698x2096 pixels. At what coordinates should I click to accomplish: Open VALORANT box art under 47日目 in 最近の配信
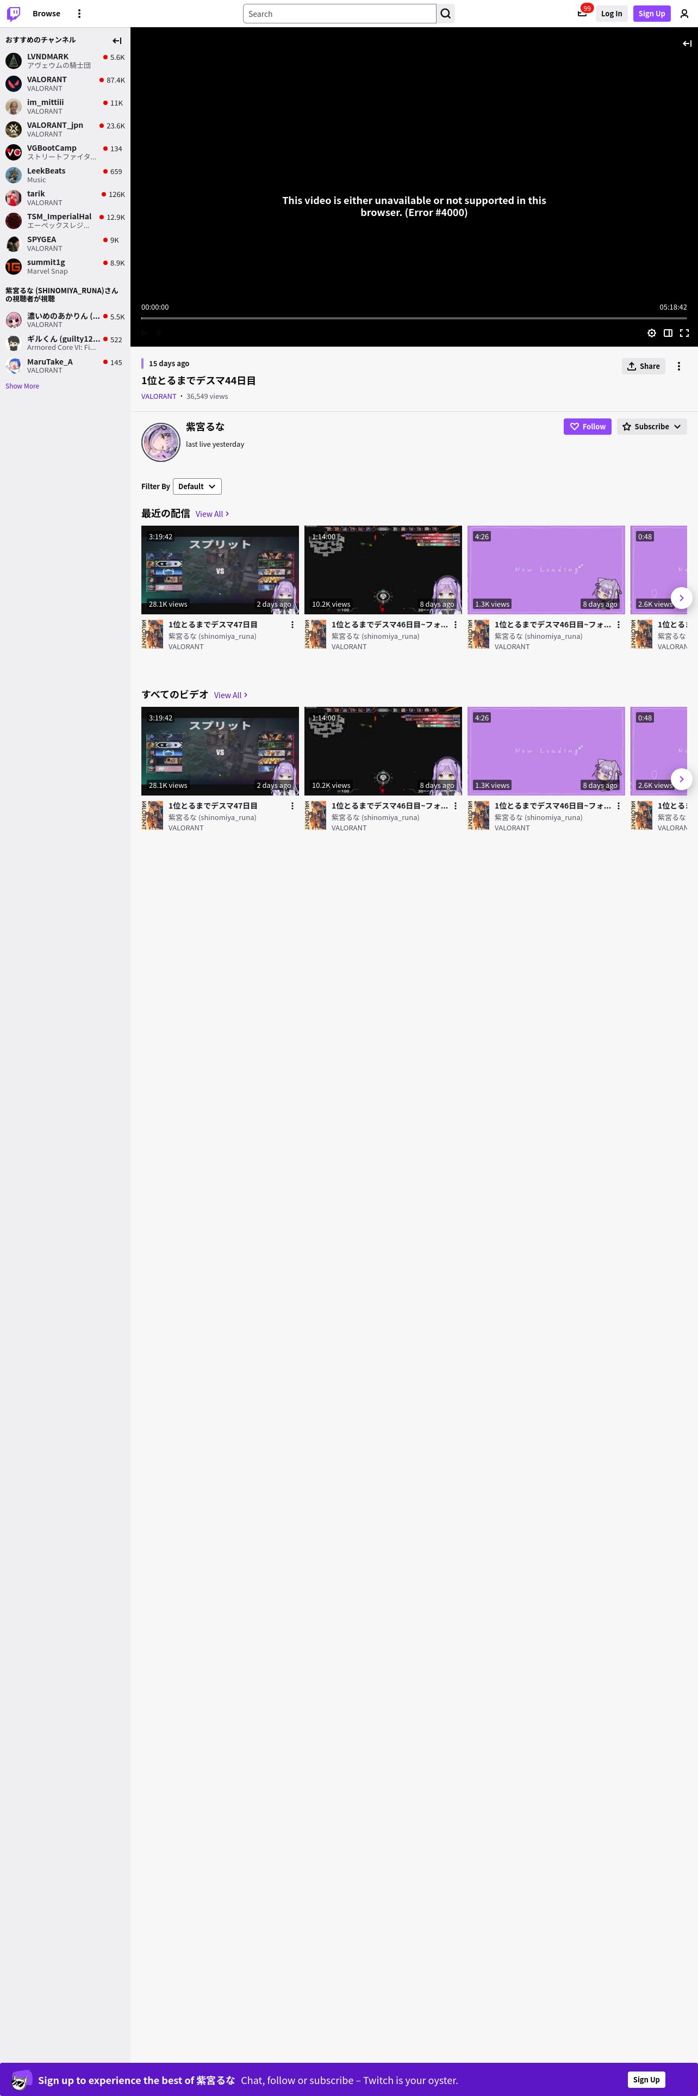(x=152, y=634)
